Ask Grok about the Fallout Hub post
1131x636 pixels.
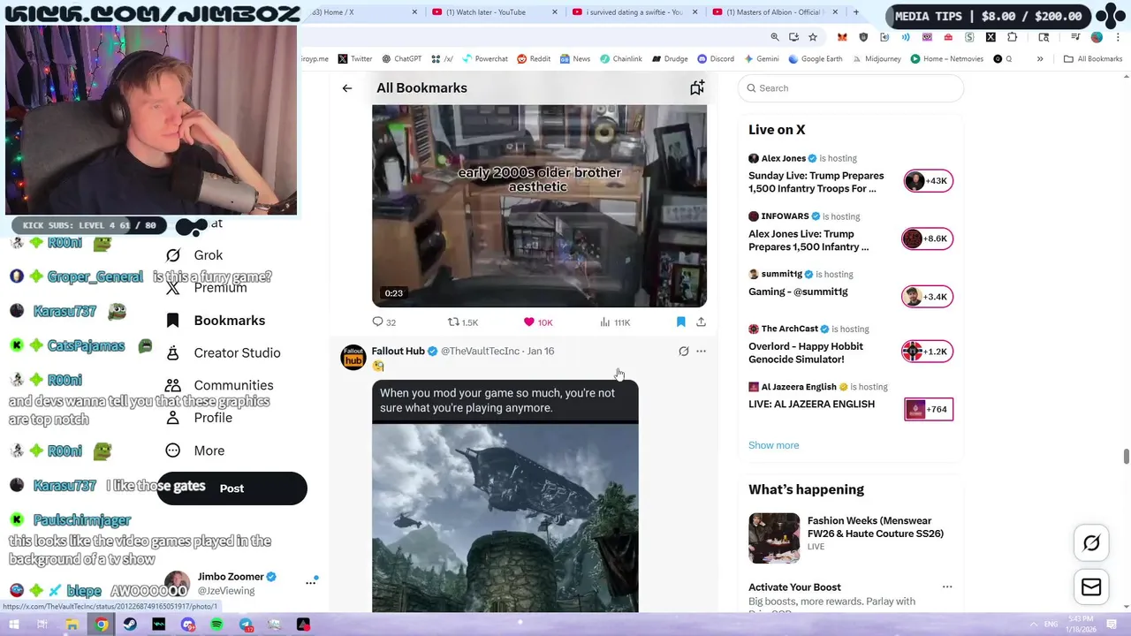click(683, 352)
